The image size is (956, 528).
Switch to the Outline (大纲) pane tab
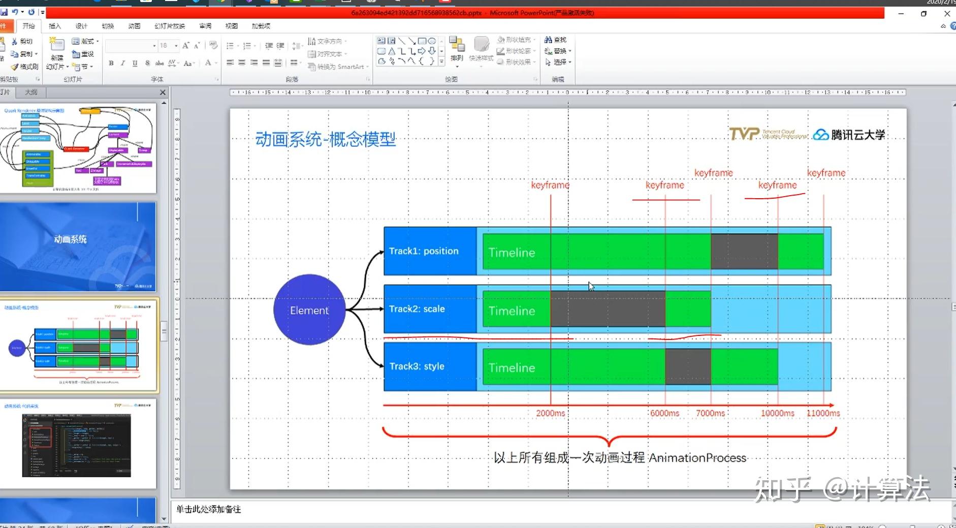click(31, 92)
